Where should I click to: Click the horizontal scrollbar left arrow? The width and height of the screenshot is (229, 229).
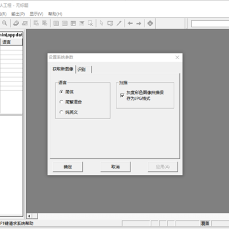tap(29, 216)
